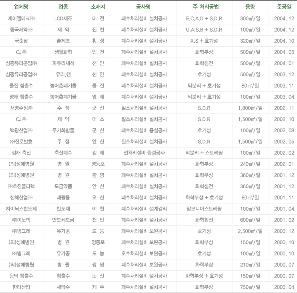Click the 재활용 industry cell
This screenshot has height=293, width=297.
63,197
